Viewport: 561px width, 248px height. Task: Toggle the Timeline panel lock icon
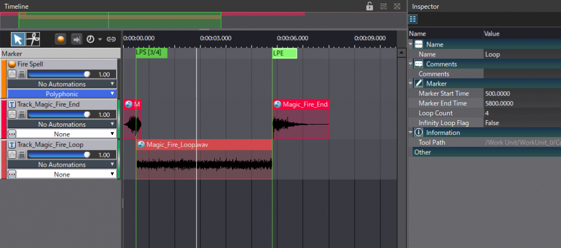point(370,6)
